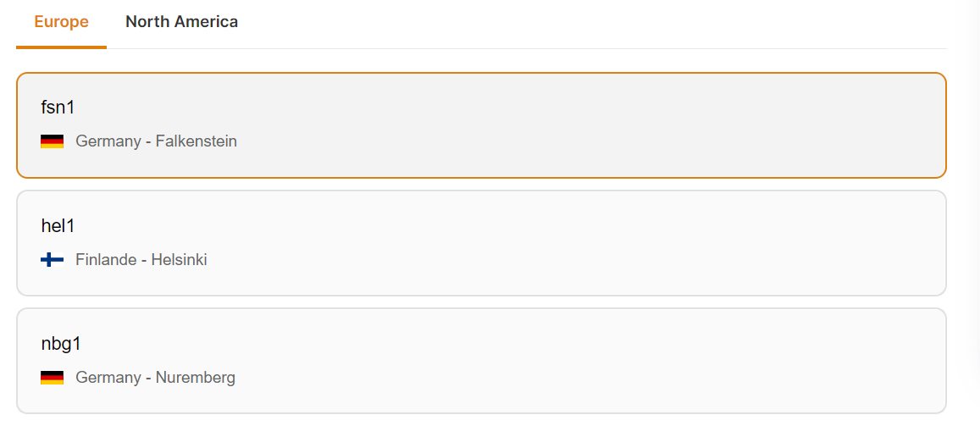This screenshot has height=437, width=980.
Task: Click the German flag beside Falkenstein
Action: [52, 141]
